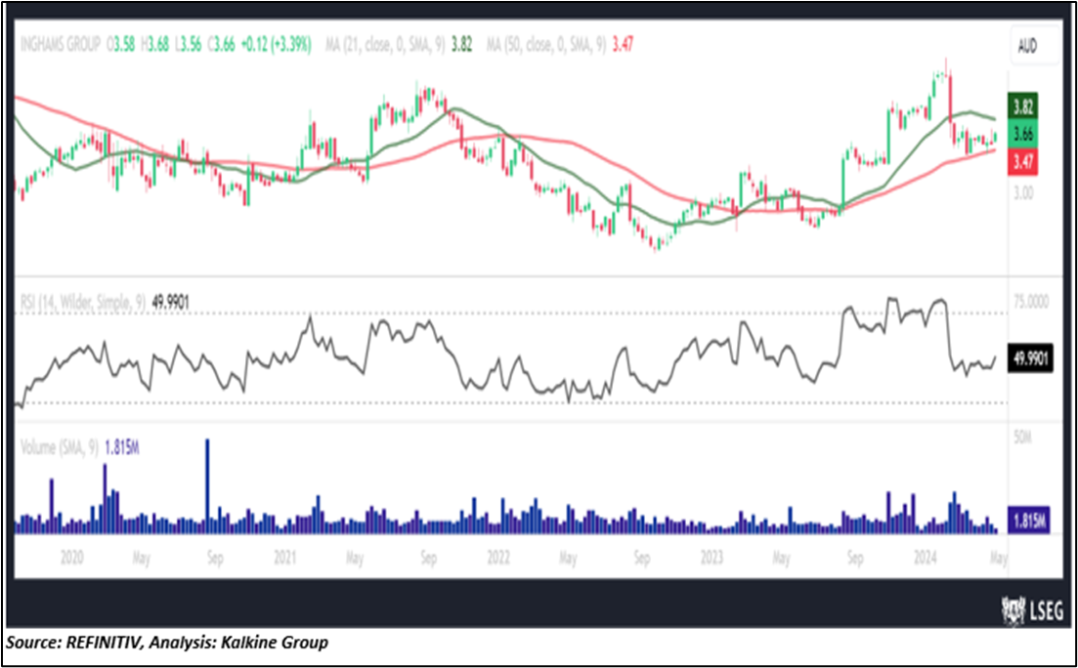Open the AUD currency selector
This screenshot has height=668, width=1078.
(1033, 47)
